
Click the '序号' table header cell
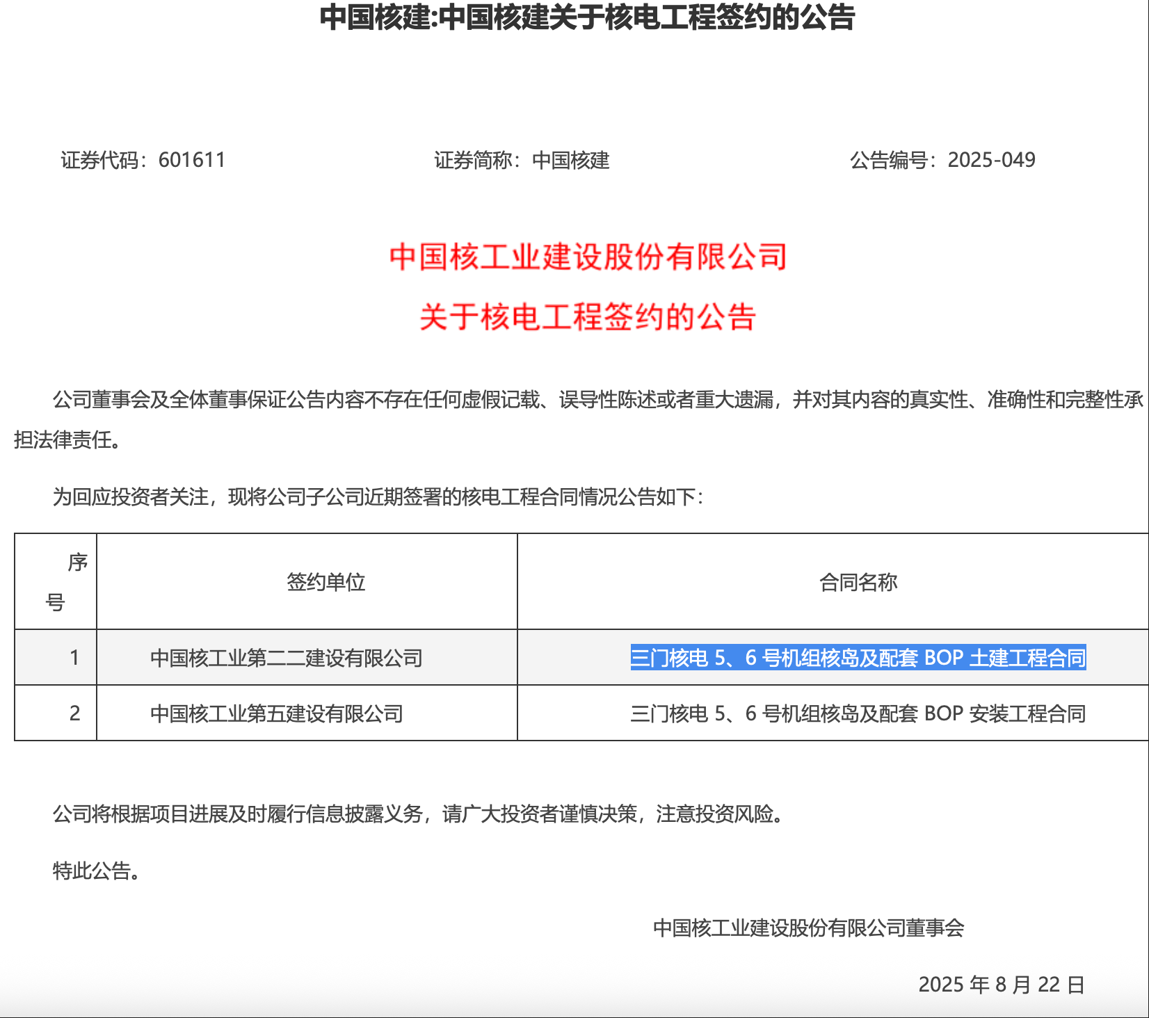(56, 582)
